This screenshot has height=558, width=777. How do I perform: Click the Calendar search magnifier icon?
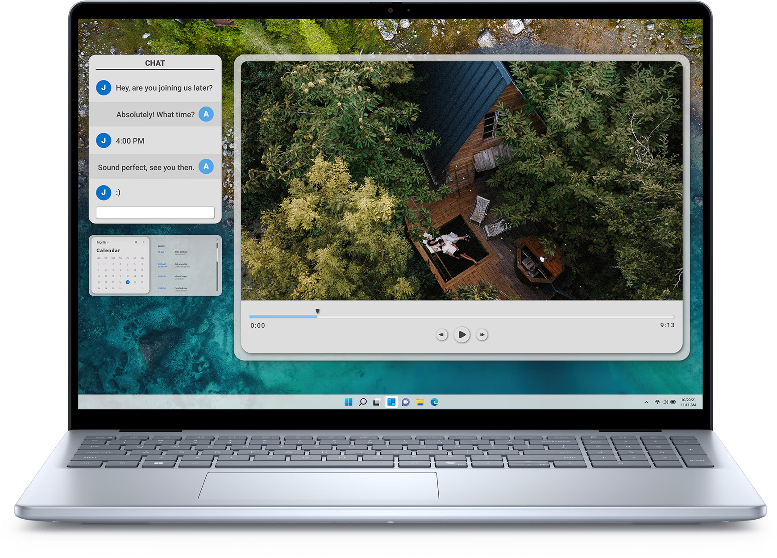coord(136,242)
